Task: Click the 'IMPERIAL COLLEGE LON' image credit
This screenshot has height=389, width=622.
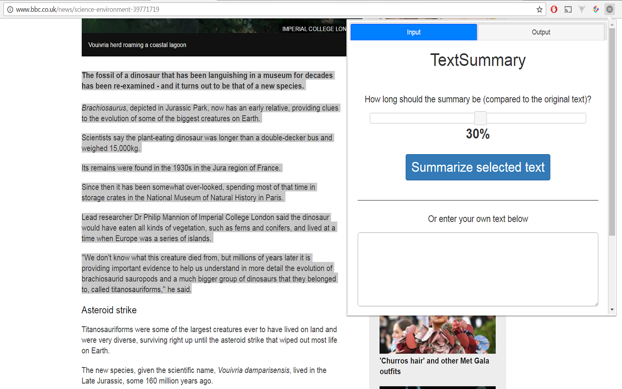Action: [314, 29]
